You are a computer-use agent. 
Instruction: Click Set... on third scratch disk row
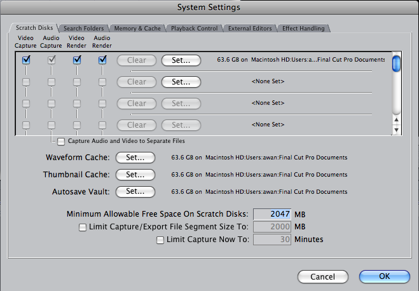click(181, 104)
